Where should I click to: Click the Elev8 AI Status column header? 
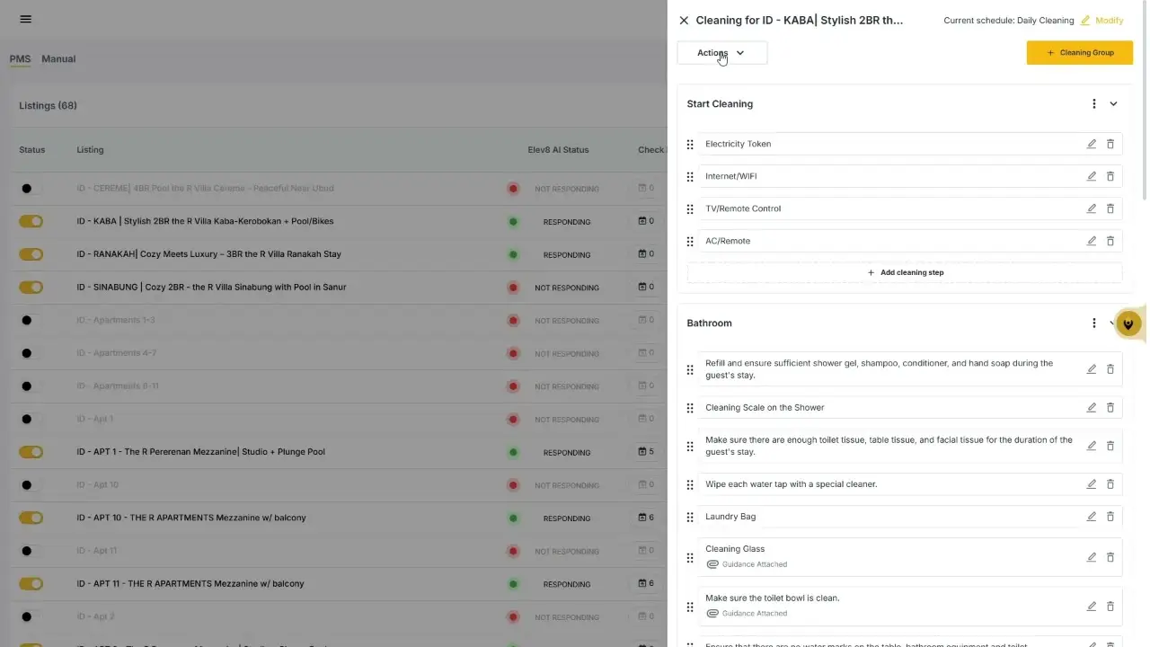558,150
